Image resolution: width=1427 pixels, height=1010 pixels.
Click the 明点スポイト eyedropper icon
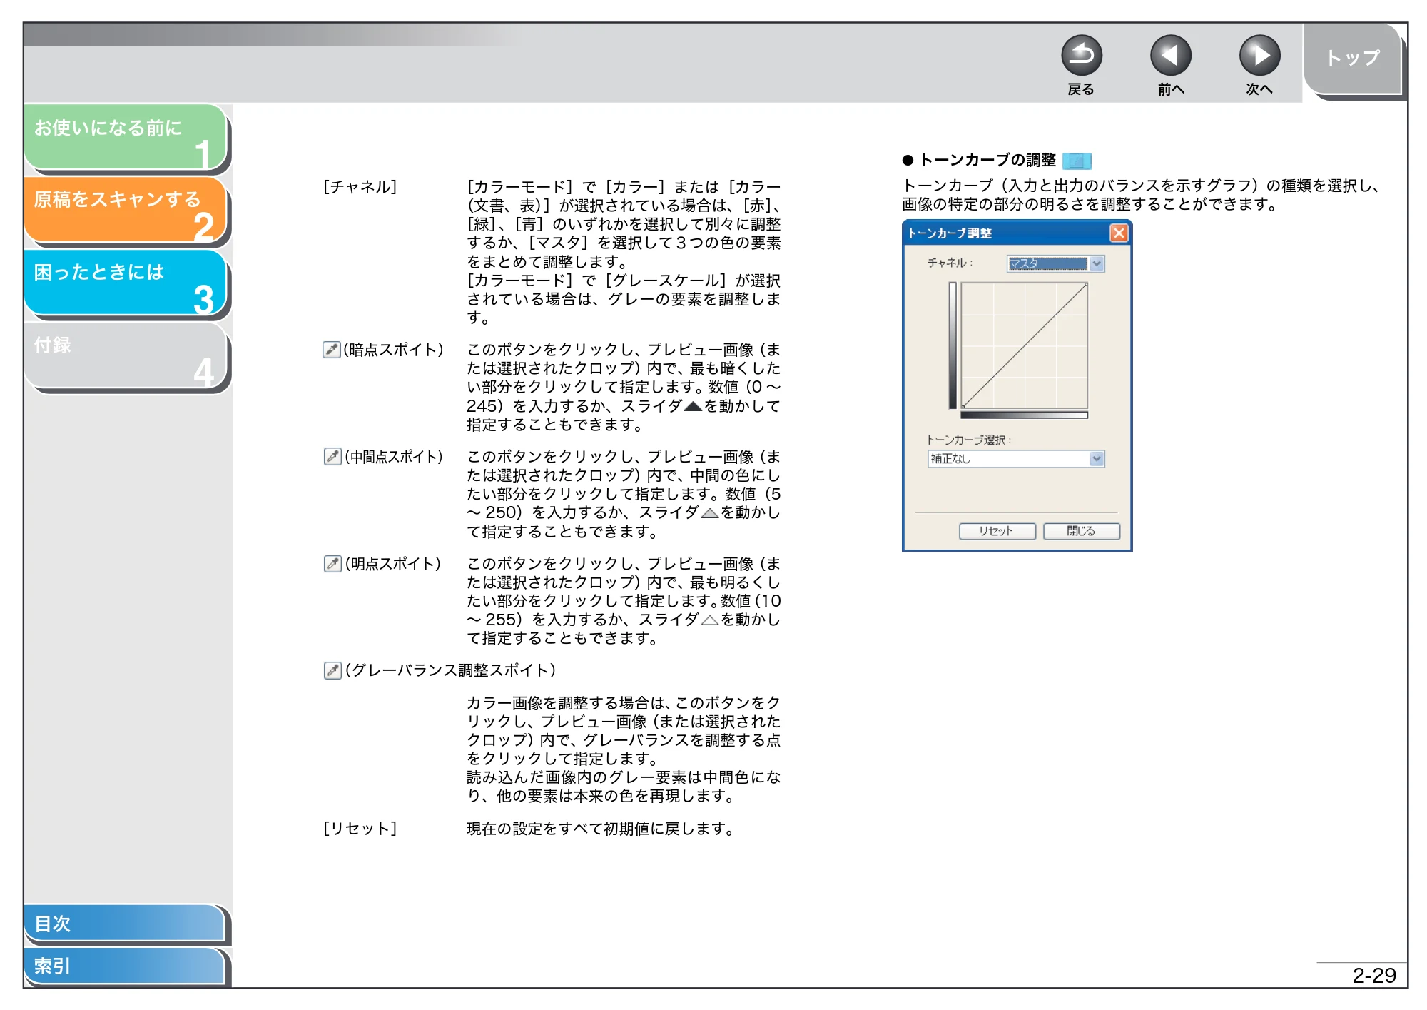(x=332, y=564)
